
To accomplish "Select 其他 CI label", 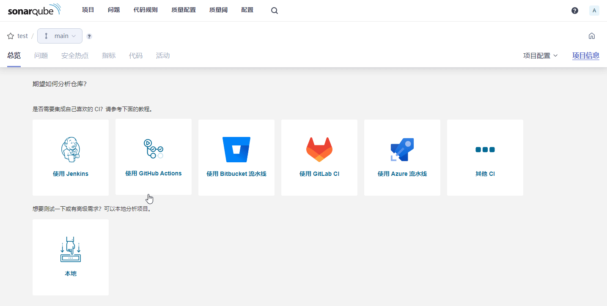I will tap(485, 174).
